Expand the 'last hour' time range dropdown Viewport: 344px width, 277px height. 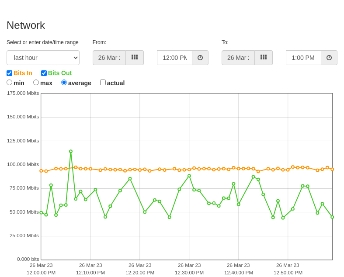point(43,58)
